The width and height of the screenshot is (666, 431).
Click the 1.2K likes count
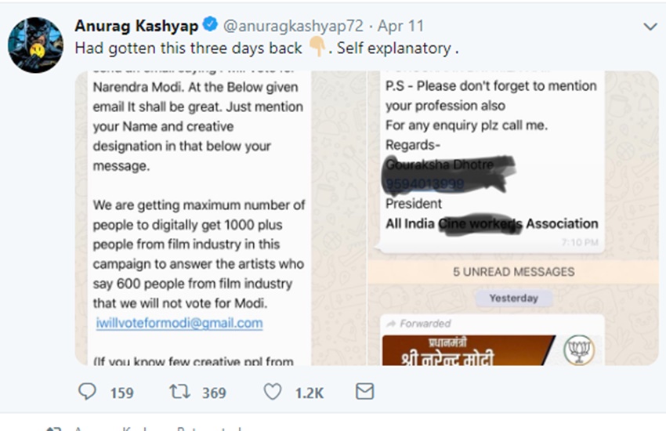point(309,393)
